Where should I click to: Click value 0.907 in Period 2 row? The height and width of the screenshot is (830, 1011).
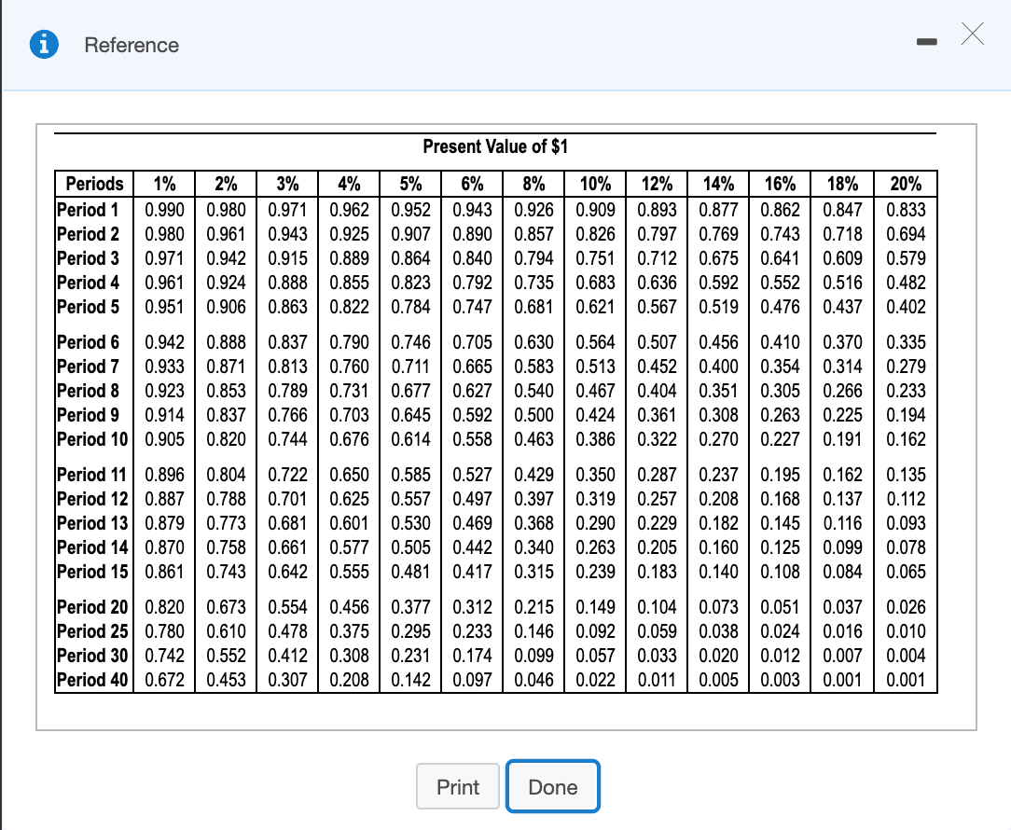pos(410,233)
